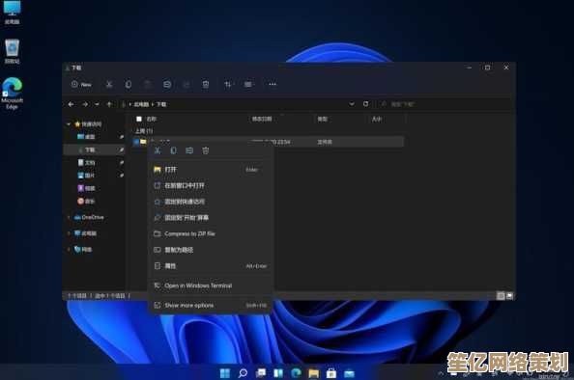Click the New button in Explorer toolbar
Screen dimensions: 574x380
(x=81, y=85)
